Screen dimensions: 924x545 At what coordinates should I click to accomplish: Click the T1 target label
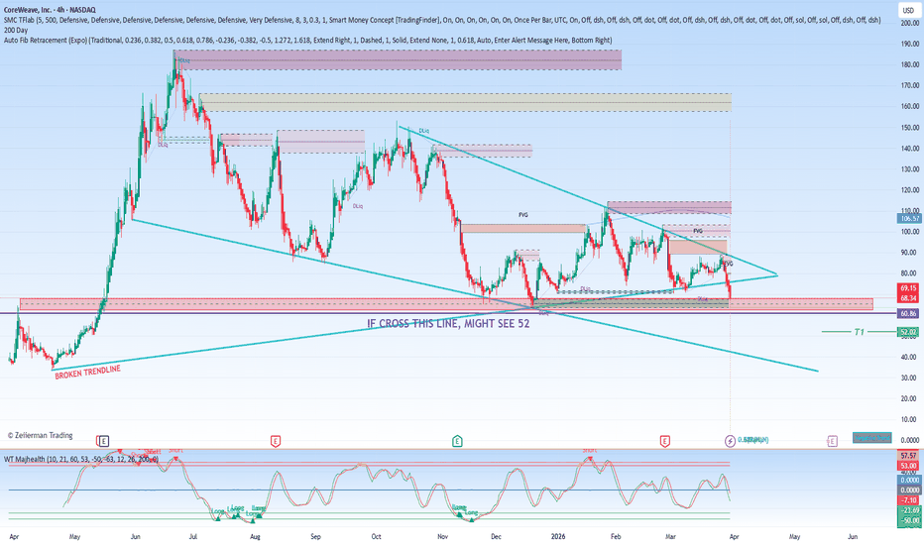(x=860, y=332)
